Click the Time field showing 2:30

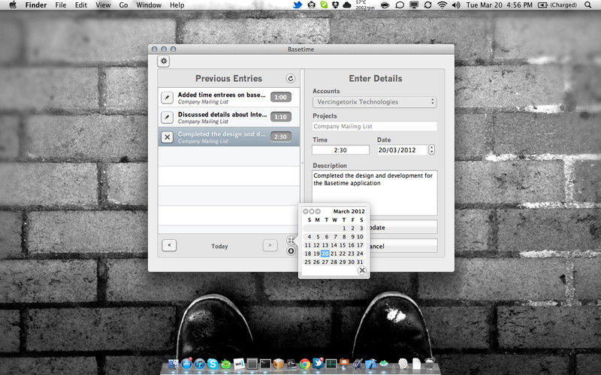coord(340,150)
